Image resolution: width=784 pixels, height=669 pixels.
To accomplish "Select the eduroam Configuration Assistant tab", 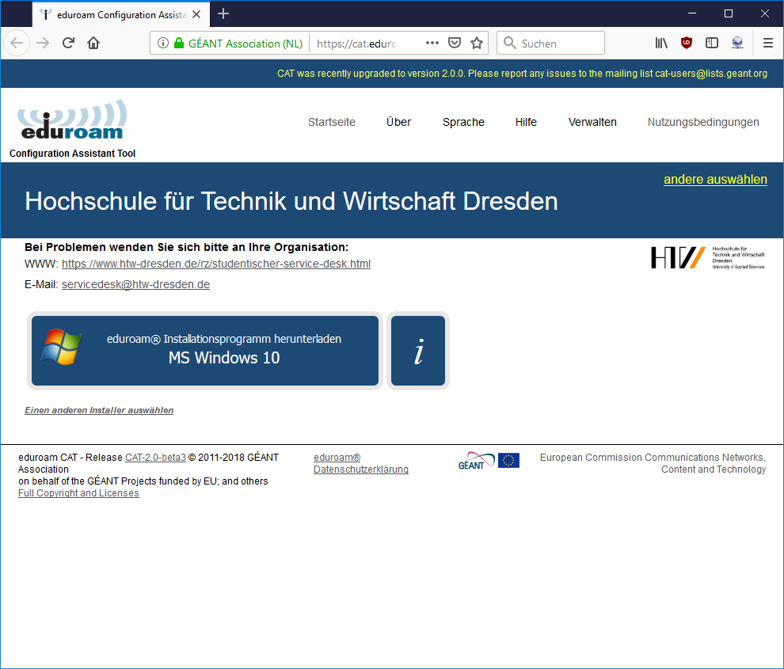I will tap(121, 14).
